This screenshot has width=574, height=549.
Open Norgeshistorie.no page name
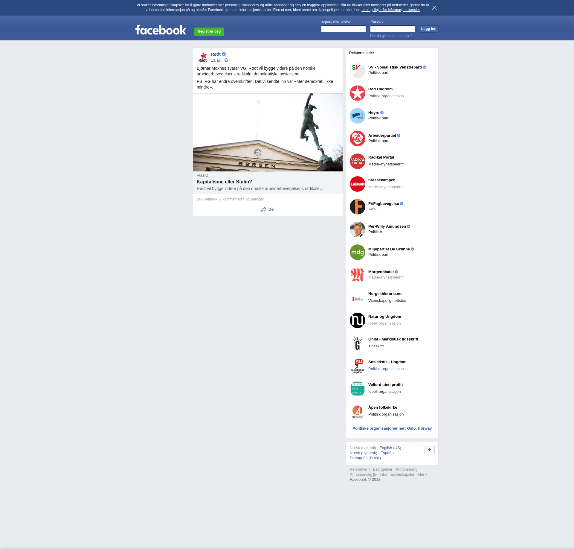385,294
